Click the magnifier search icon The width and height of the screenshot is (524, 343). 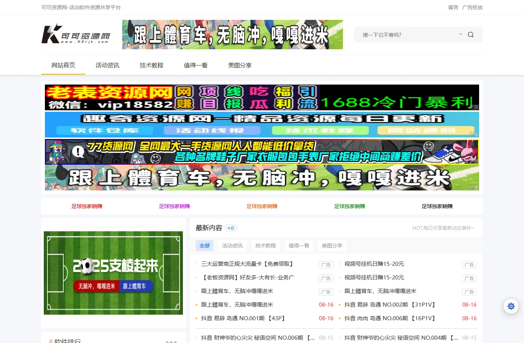pyautogui.click(x=470, y=35)
